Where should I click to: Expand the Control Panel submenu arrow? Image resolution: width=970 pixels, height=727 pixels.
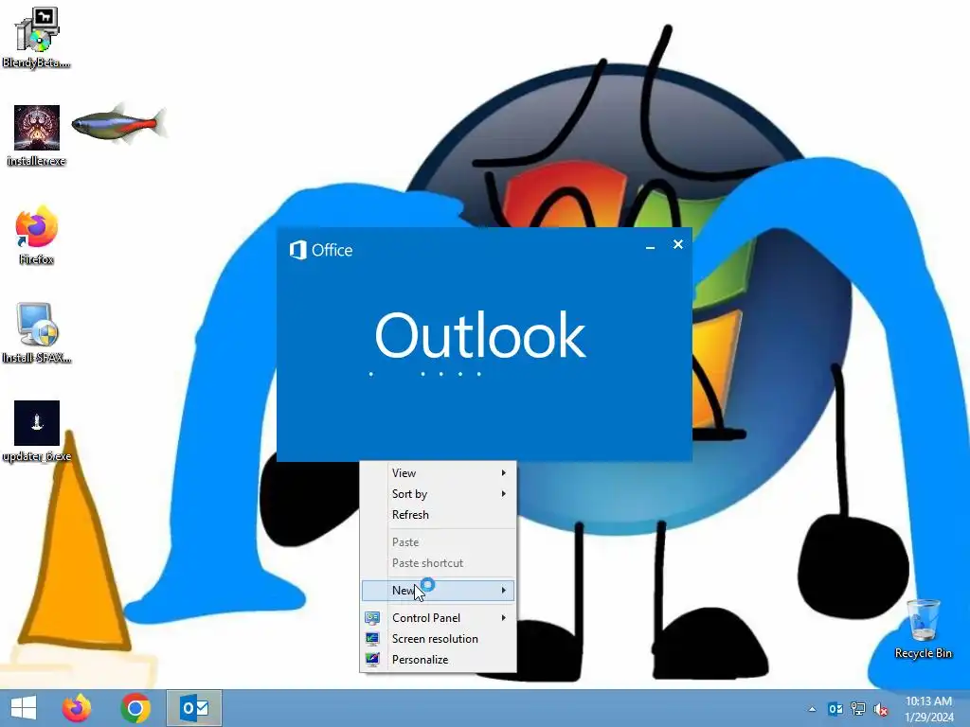click(504, 617)
